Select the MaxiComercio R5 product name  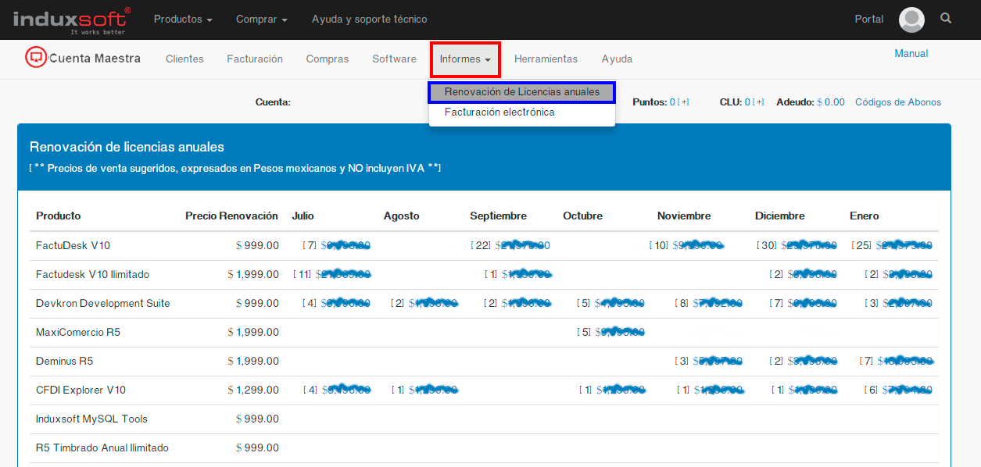(x=78, y=333)
